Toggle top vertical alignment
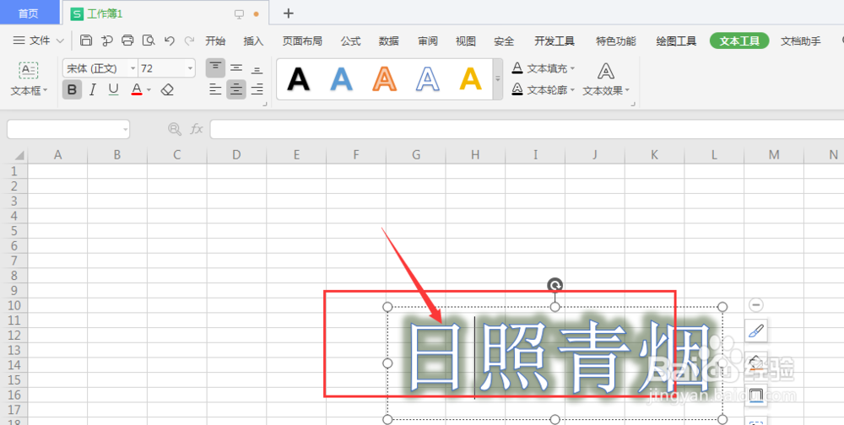The width and height of the screenshot is (844, 425). click(x=215, y=68)
